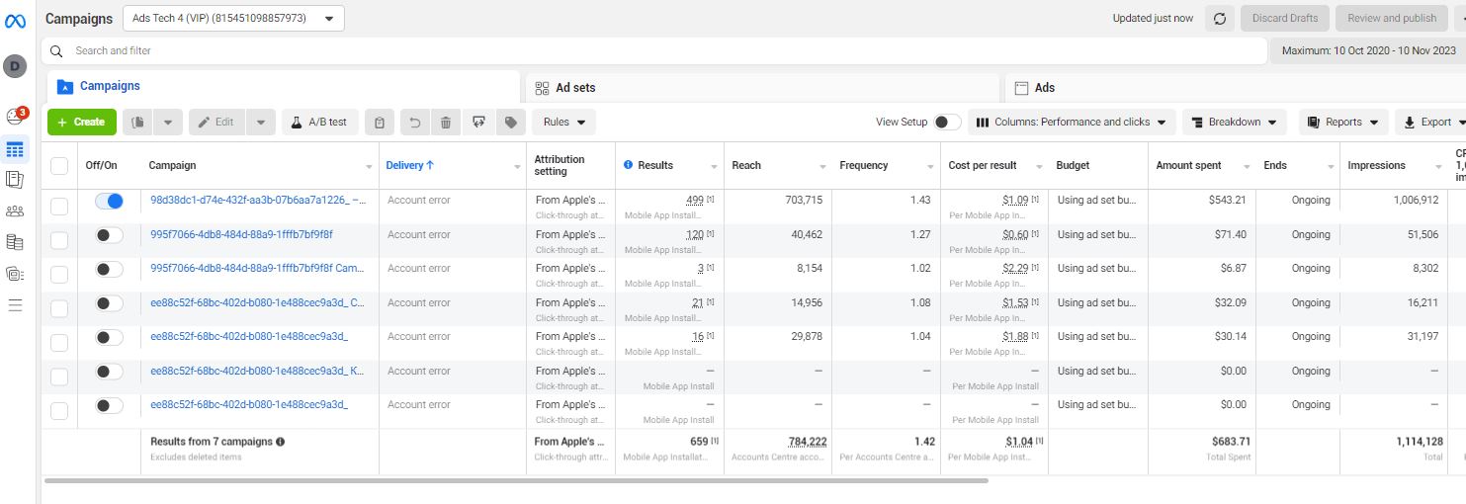Click the A/B test button
1466x504 pixels.
(318, 123)
